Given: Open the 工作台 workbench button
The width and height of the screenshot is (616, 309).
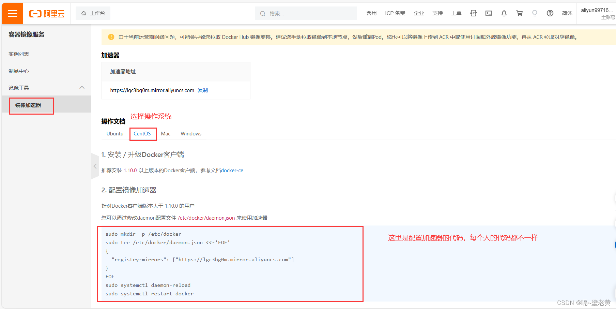Looking at the screenshot, I should point(93,13).
